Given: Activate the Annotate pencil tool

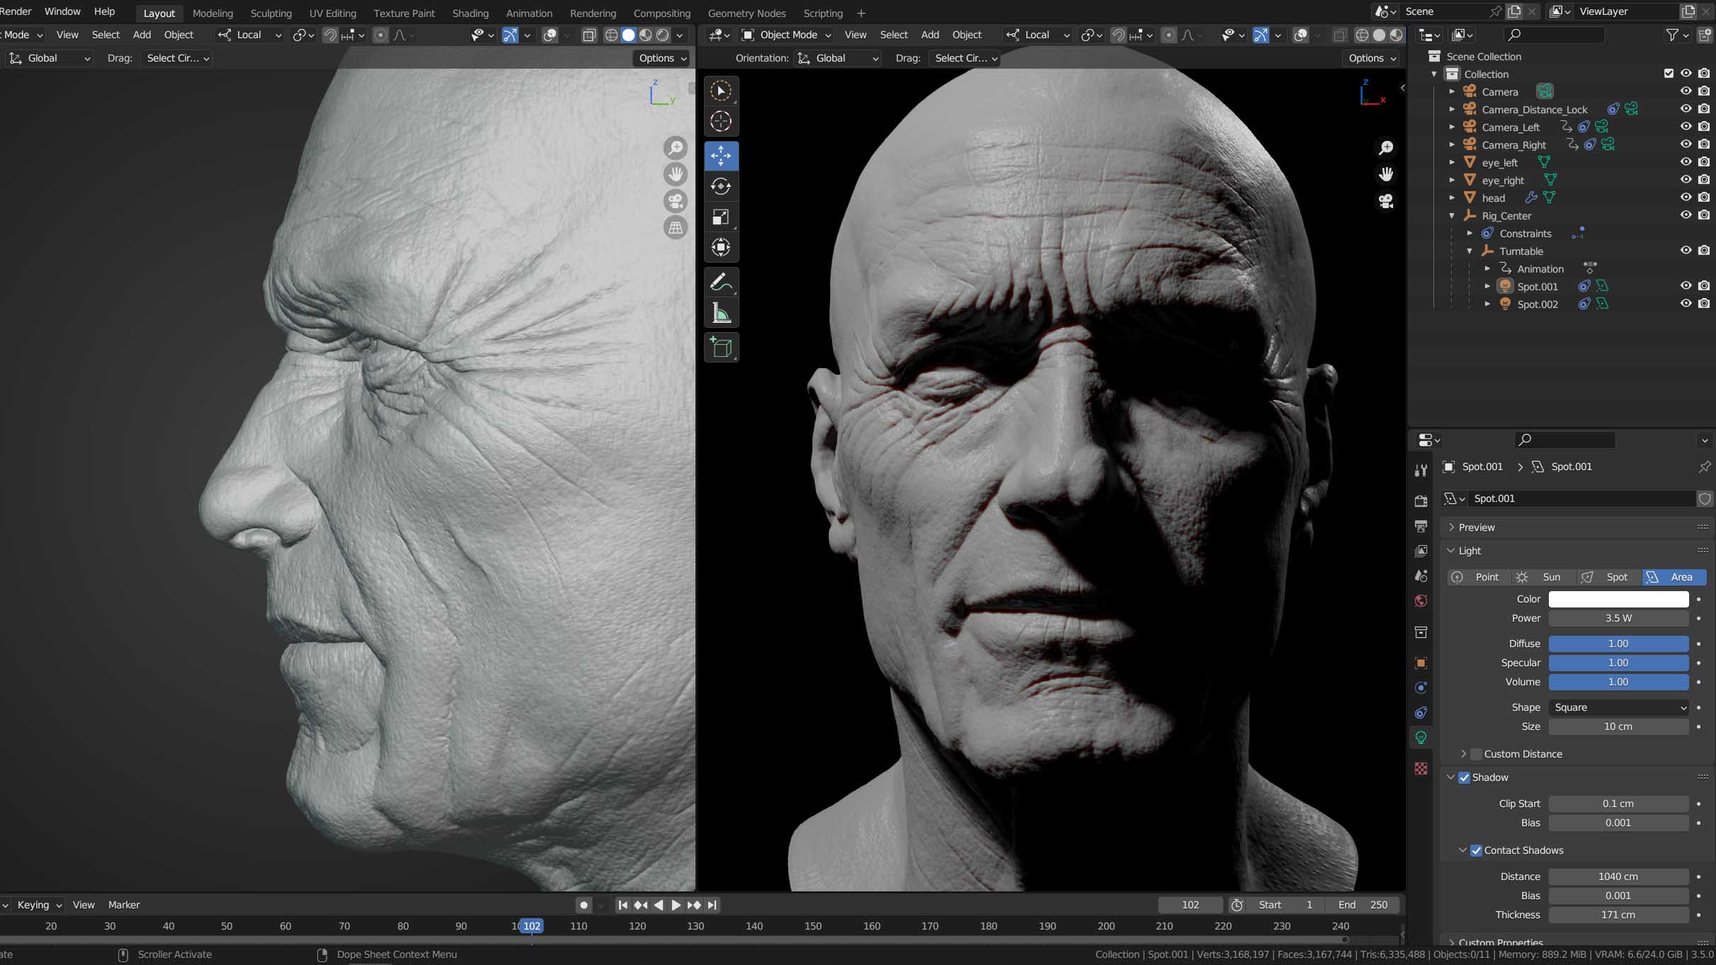Looking at the screenshot, I should click(x=721, y=282).
